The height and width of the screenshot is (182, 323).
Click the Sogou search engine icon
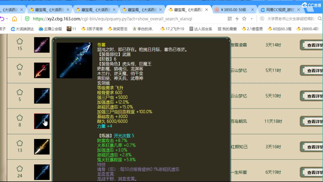[x=262, y=19]
